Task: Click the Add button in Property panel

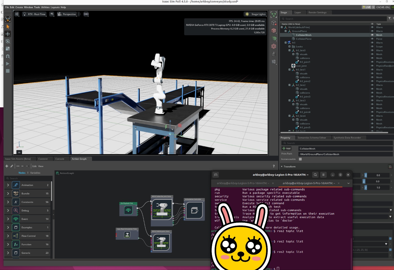Action: point(287,148)
